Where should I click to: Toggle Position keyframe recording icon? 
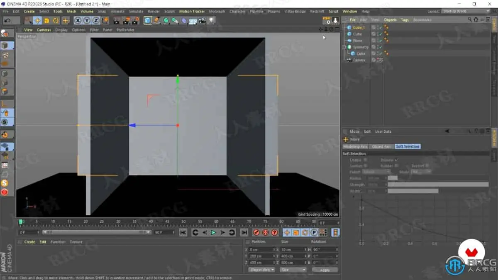[x=286, y=233]
